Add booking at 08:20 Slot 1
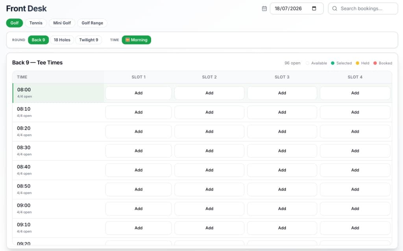The image size is (403, 251). tap(139, 132)
